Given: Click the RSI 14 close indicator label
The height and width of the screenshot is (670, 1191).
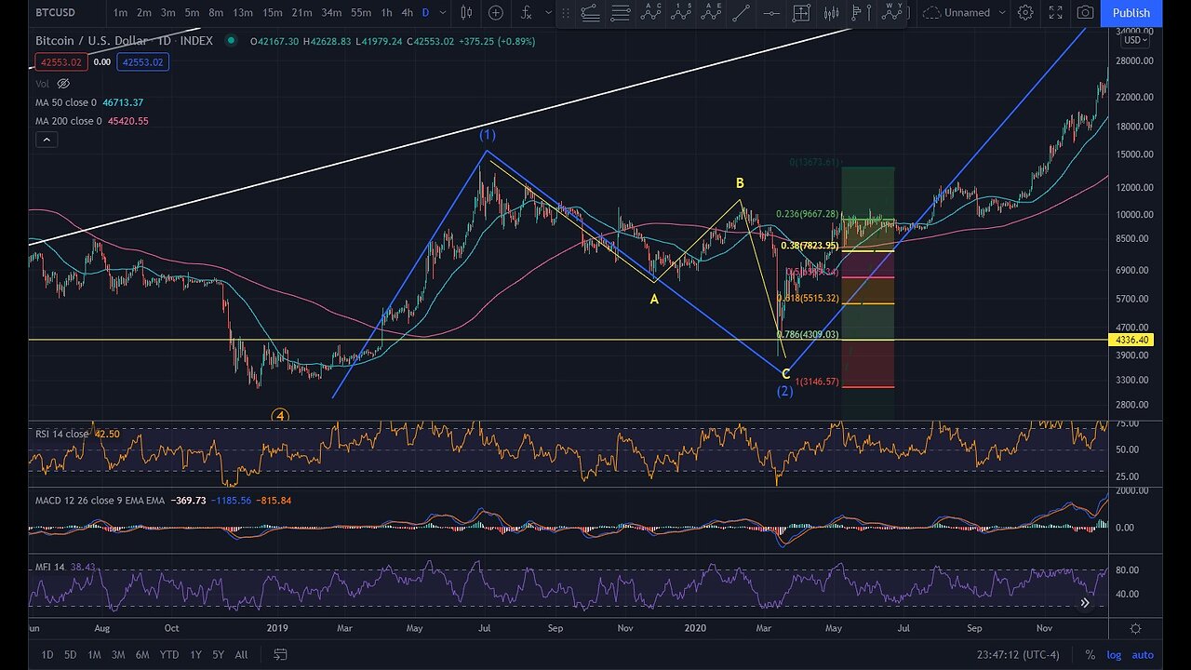Looking at the screenshot, I should [x=62, y=434].
